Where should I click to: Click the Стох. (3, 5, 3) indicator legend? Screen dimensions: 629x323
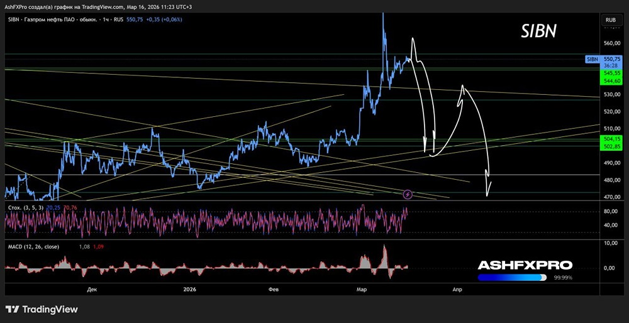26,207
